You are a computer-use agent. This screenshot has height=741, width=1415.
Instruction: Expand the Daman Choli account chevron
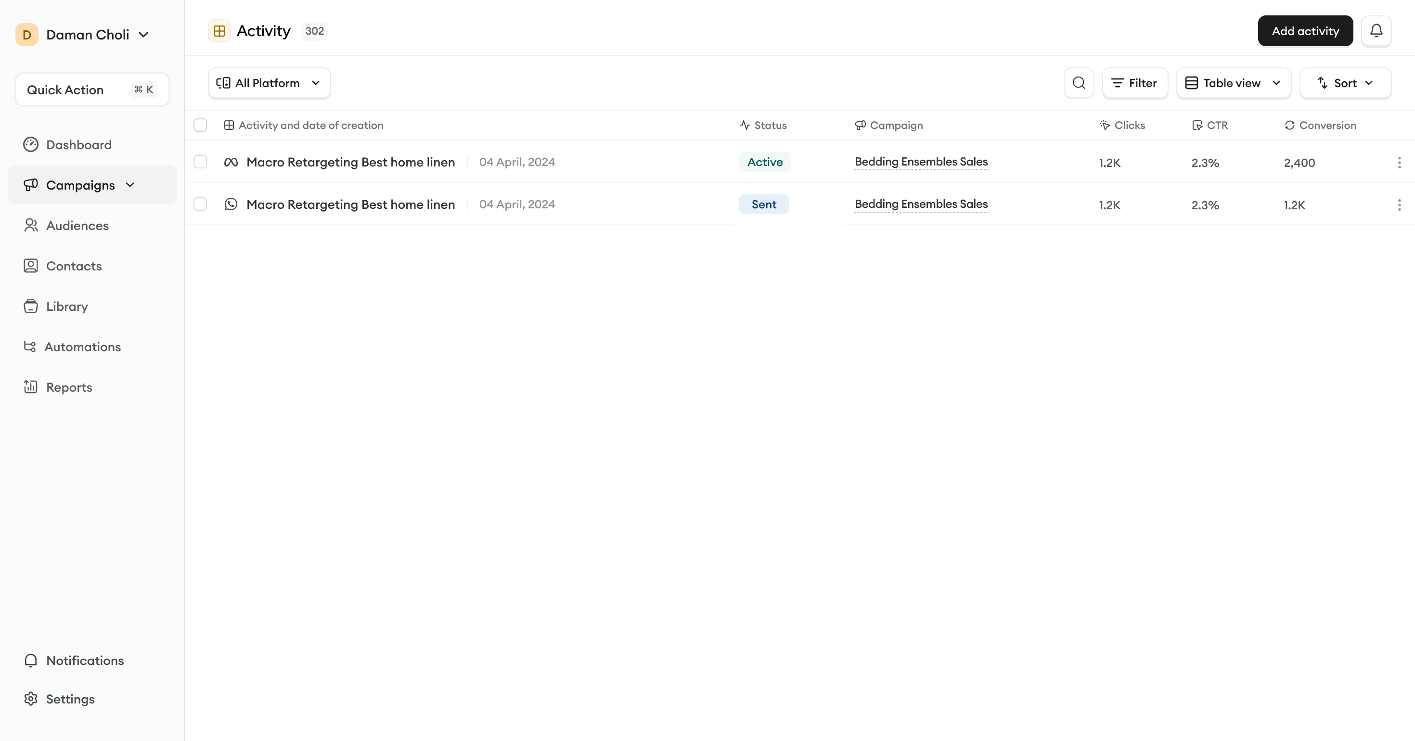point(143,35)
